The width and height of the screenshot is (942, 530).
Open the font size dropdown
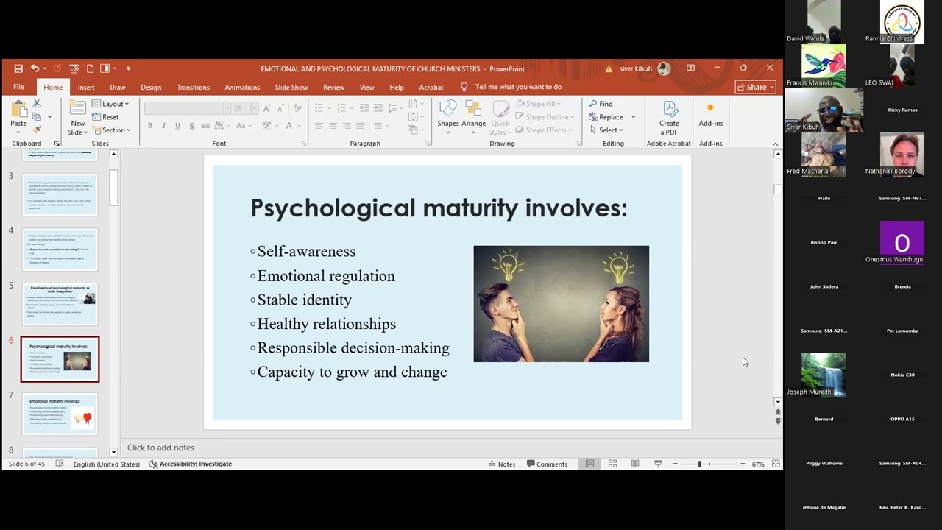point(254,108)
